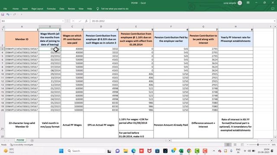The height and width of the screenshot is (155, 277).
Task: Switch to Page Break Preview in status bar
Action: (242, 145)
